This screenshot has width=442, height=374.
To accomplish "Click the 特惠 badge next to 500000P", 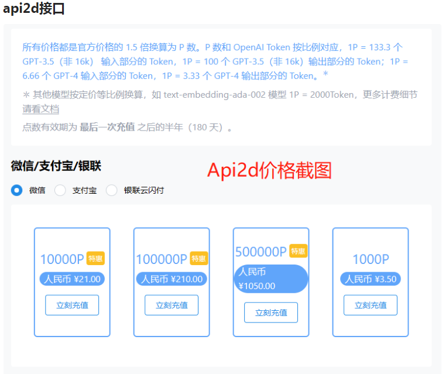I will [298, 251].
